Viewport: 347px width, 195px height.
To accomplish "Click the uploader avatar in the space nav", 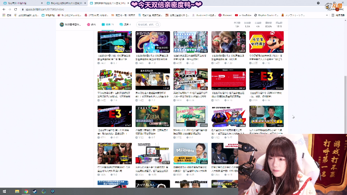I will click(x=62, y=25).
